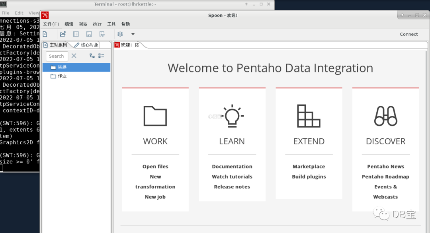Click the WORK heading text
This screenshot has width=430, height=233.
tap(155, 141)
